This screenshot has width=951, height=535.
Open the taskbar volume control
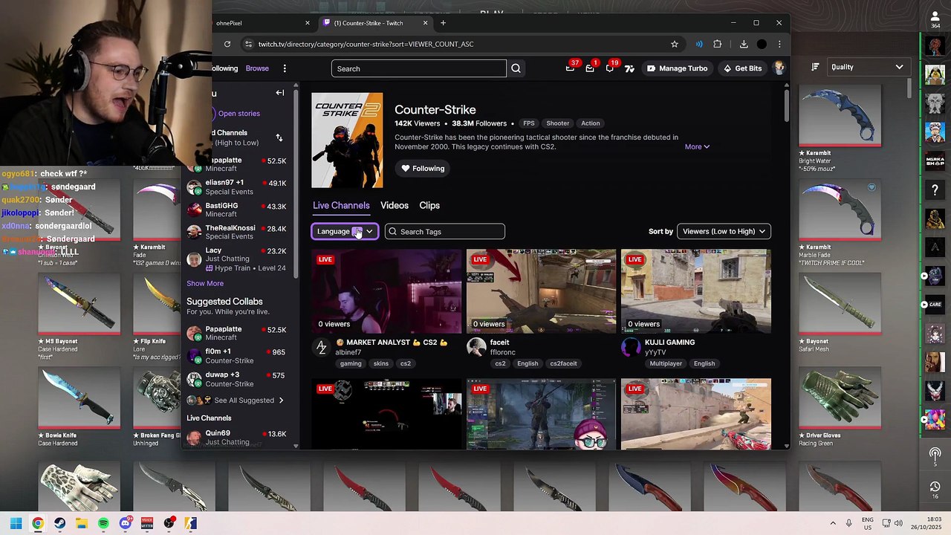coord(898,523)
